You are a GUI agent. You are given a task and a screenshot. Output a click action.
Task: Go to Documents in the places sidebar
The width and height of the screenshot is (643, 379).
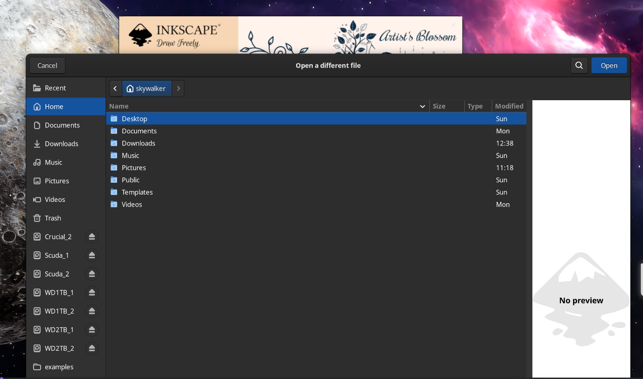(66, 125)
